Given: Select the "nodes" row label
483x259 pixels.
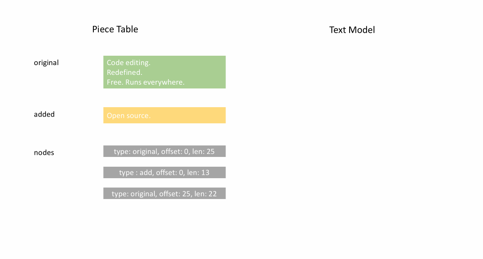Looking at the screenshot, I should [x=44, y=153].
